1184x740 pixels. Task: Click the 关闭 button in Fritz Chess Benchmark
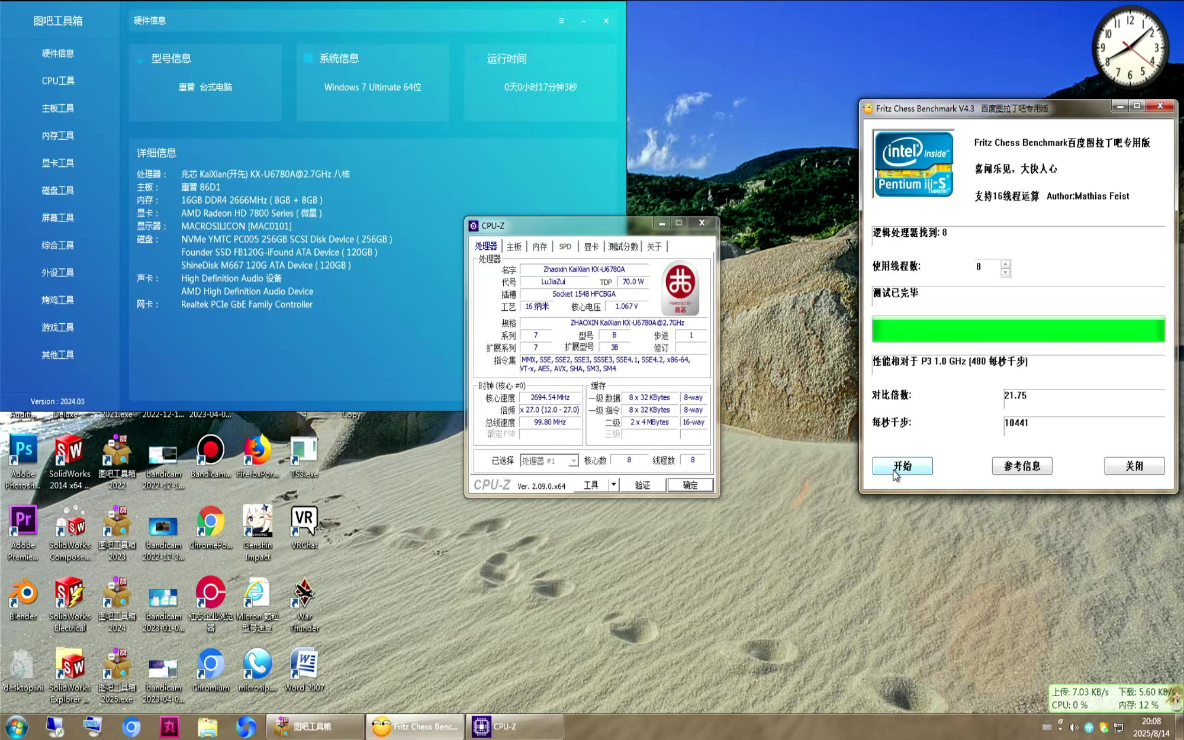(1134, 466)
